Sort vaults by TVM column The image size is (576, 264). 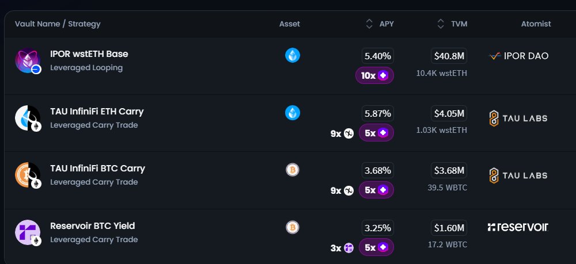point(452,24)
